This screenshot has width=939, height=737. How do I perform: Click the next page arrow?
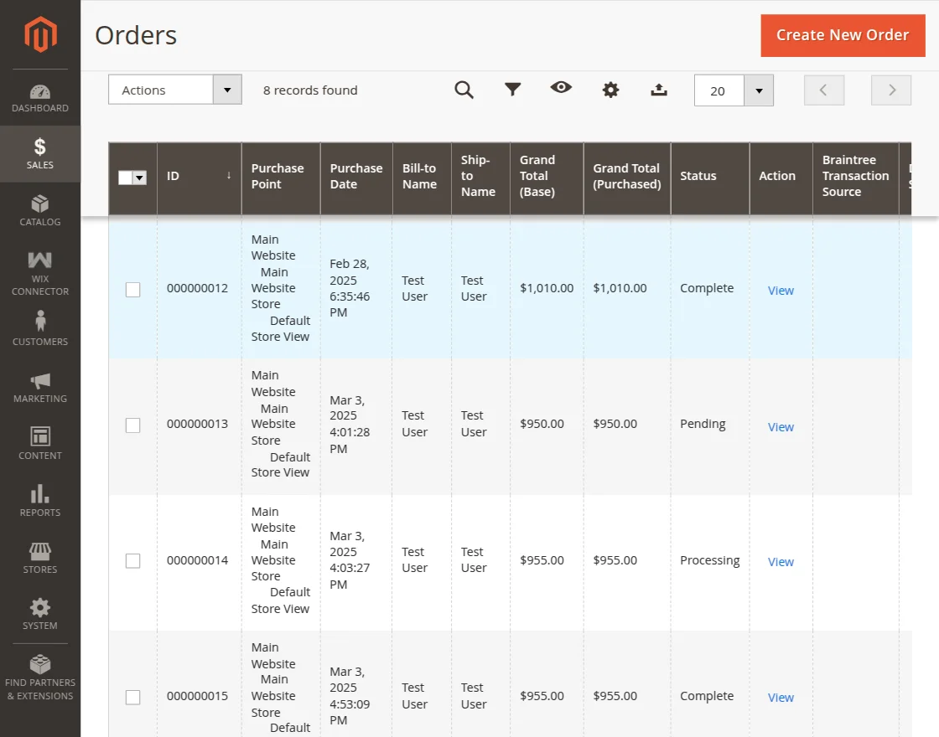coord(890,90)
